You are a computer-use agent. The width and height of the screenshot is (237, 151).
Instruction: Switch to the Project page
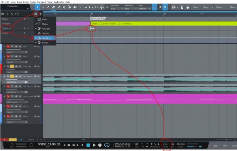pyautogui.click(x=219, y=7)
